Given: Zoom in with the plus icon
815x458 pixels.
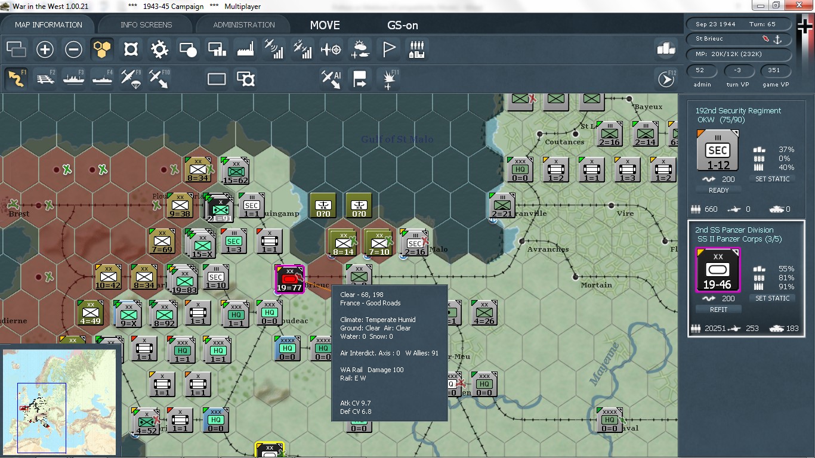Looking at the screenshot, I should tap(45, 49).
